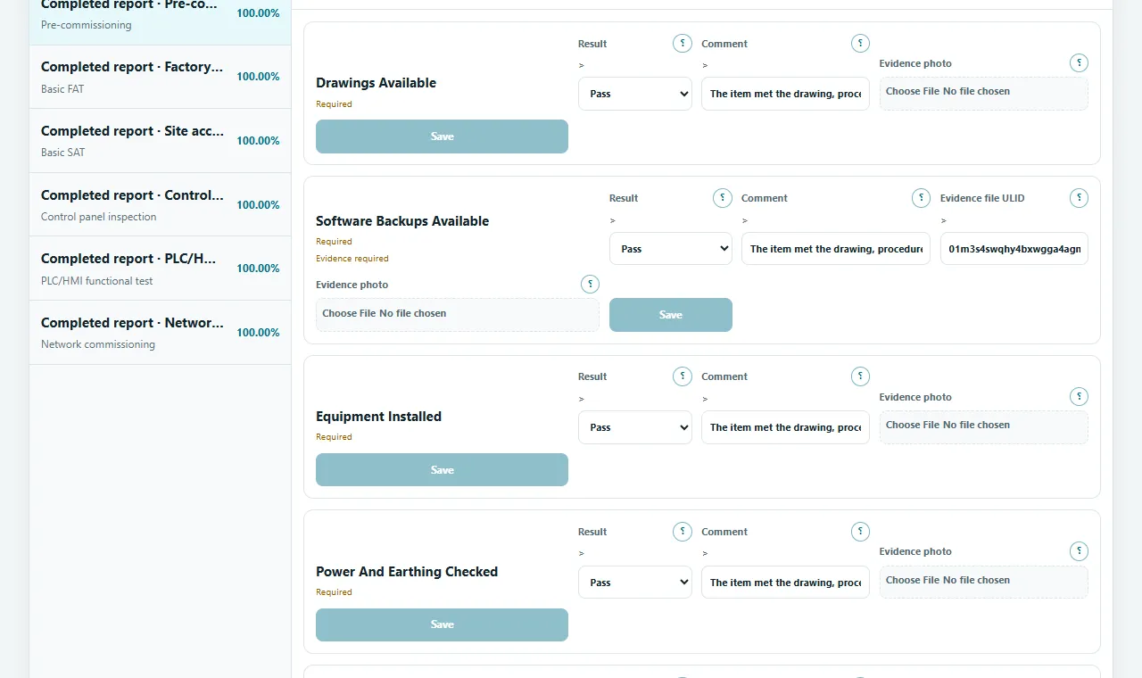The width and height of the screenshot is (1142, 678).
Task: Open the Control panel inspection report
Action: tap(160, 204)
